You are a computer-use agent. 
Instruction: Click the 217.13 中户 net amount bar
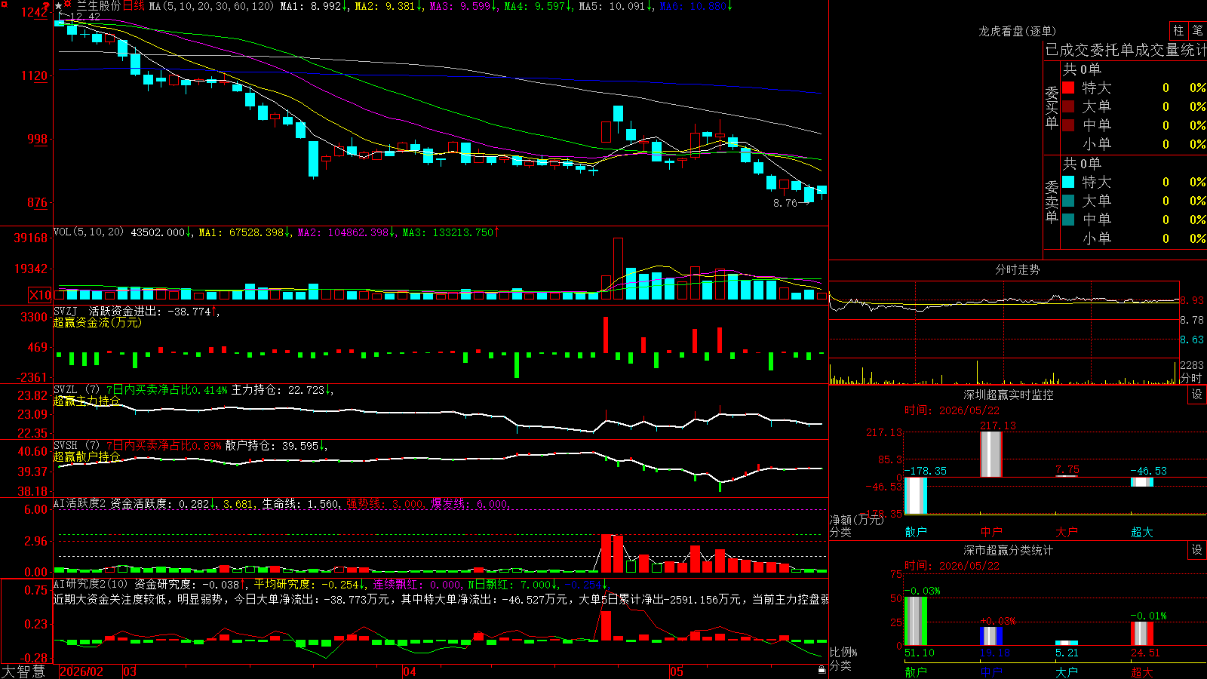coord(991,454)
